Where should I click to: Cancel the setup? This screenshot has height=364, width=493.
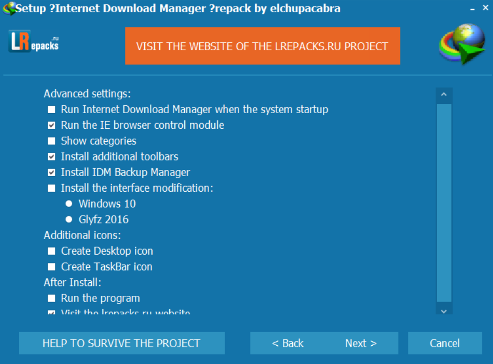[x=445, y=343]
